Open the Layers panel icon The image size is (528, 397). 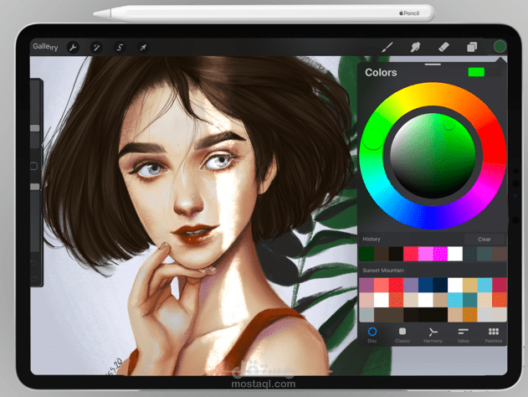[472, 47]
